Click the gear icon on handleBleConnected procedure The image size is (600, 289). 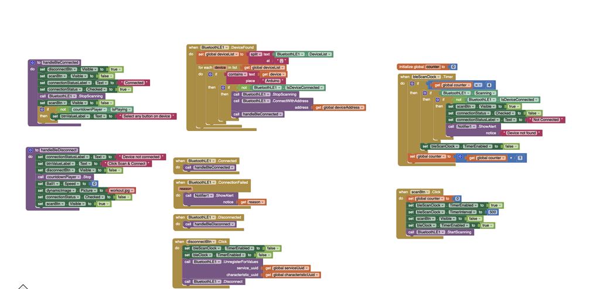[32, 63]
